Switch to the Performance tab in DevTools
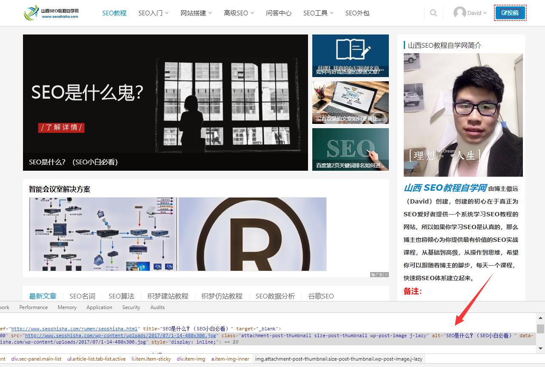Screen dimensions: 545x367 33,307
